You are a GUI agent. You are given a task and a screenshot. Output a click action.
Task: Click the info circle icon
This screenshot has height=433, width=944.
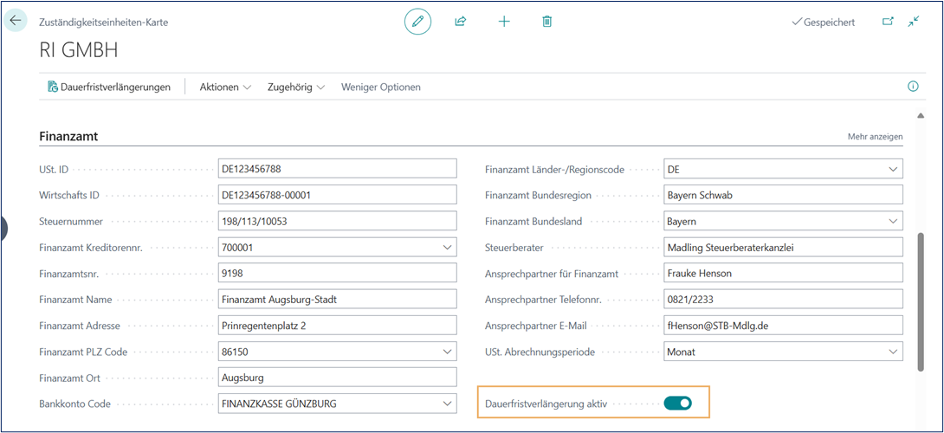tap(912, 87)
